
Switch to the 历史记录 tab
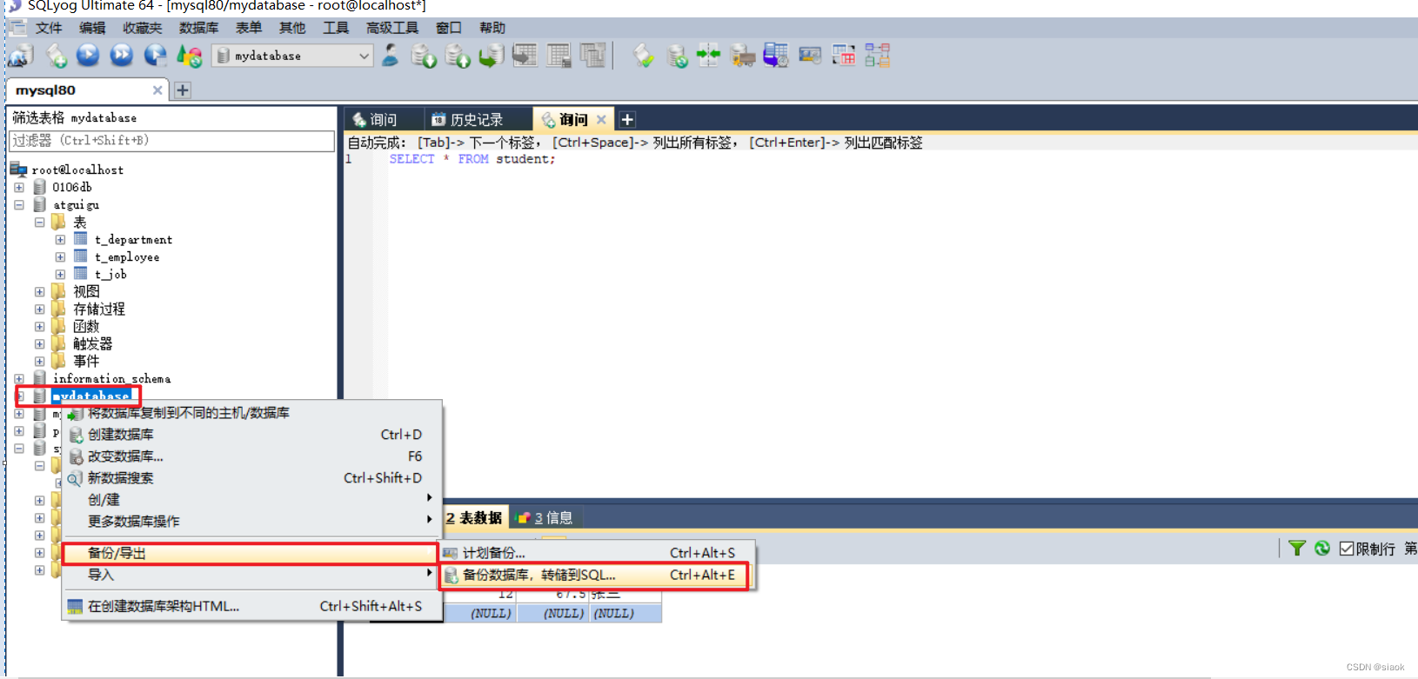click(477, 119)
